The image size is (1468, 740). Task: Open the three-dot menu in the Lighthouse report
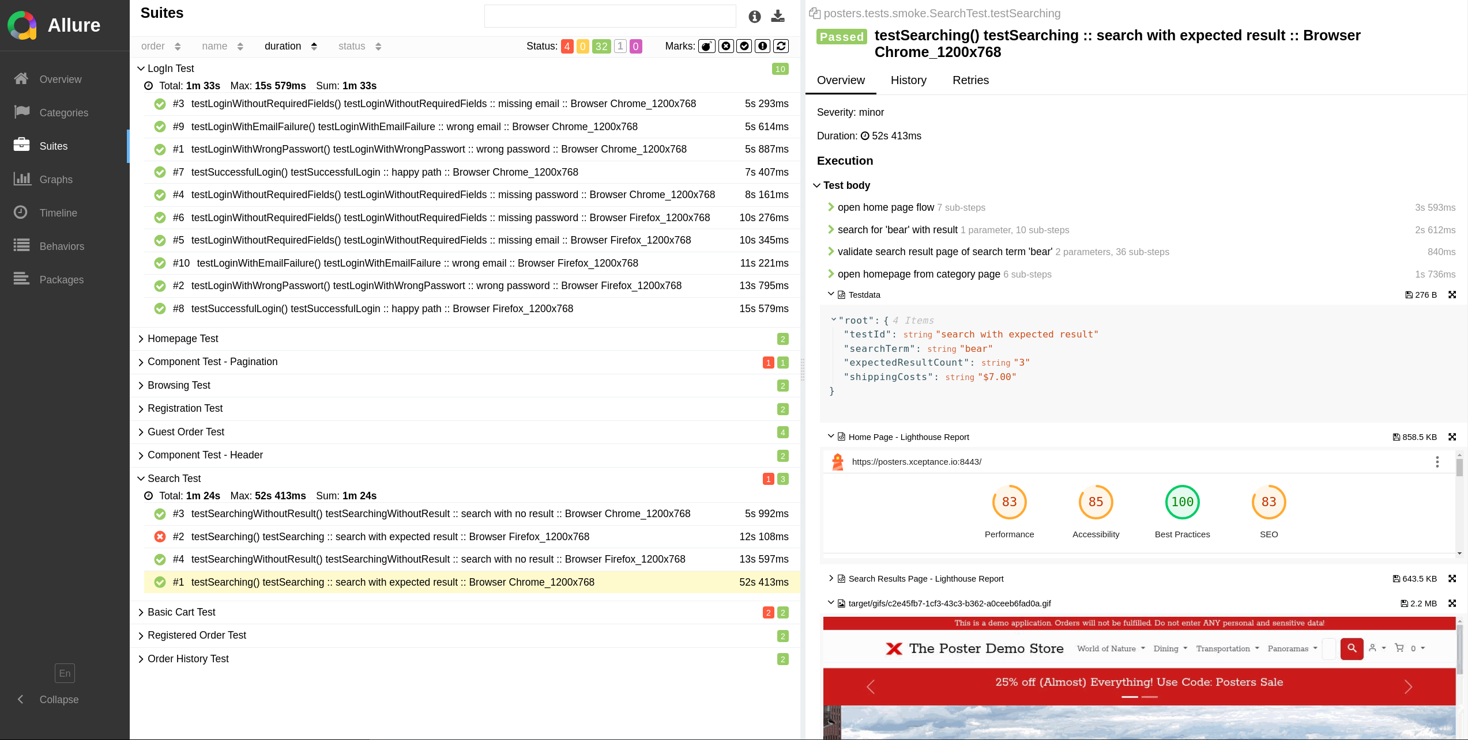1437,461
